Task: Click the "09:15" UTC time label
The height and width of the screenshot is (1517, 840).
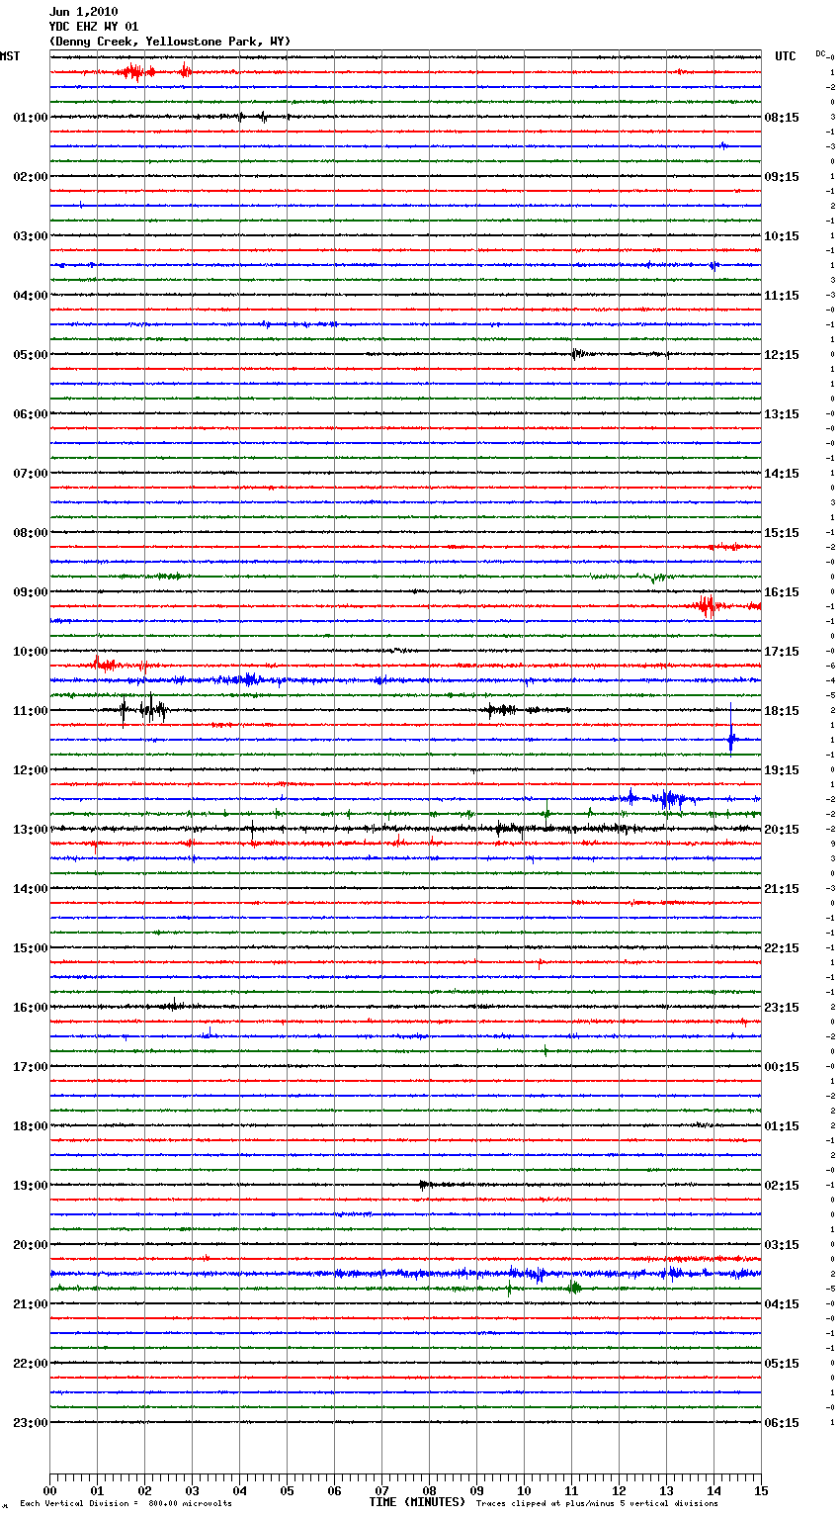Action: pos(782,177)
